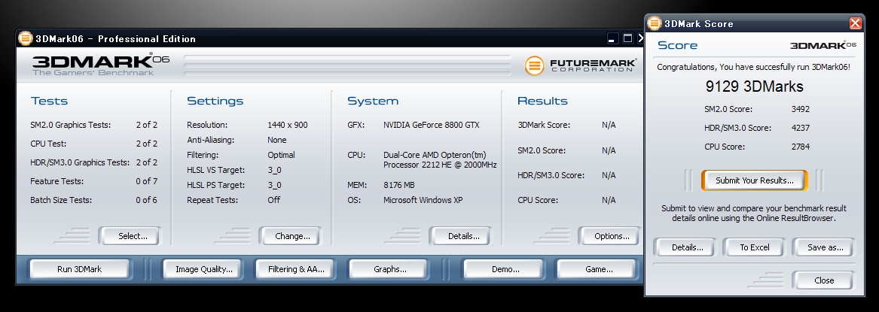Open Details... in the Score window
Image resolution: width=879 pixels, height=312 pixels.
[686, 247]
